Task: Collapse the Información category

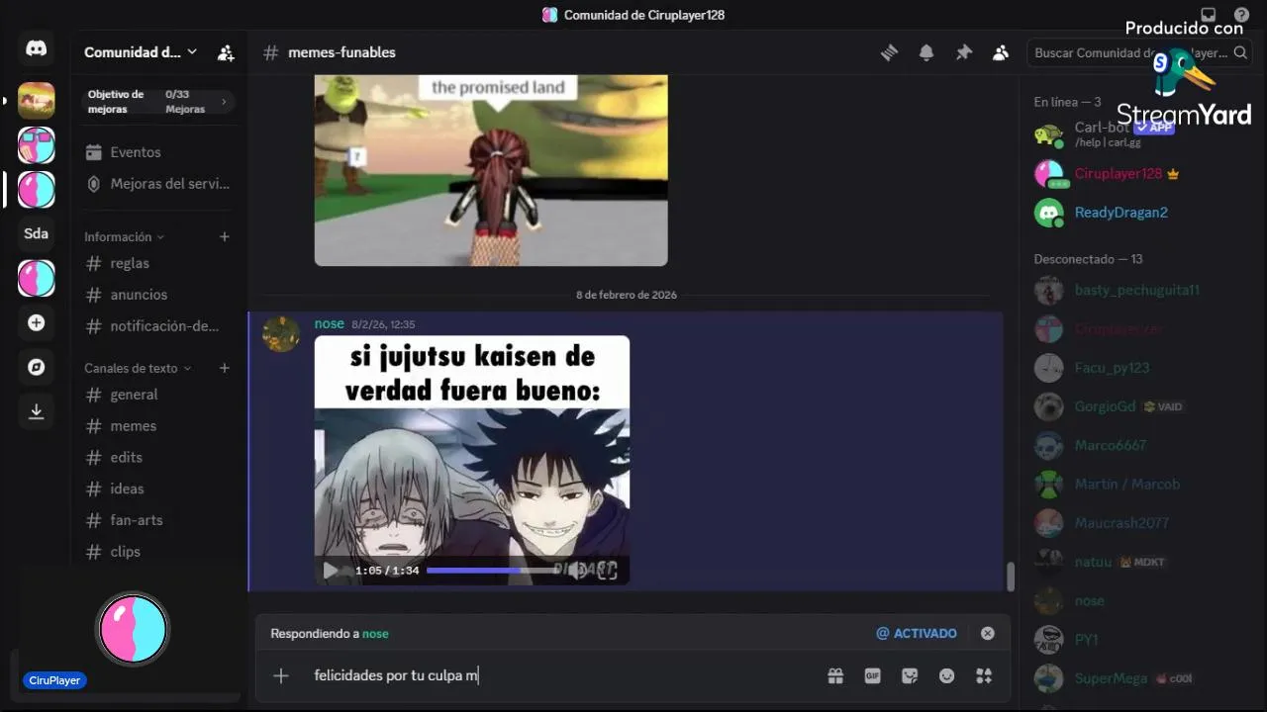Action: tap(124, 236)
